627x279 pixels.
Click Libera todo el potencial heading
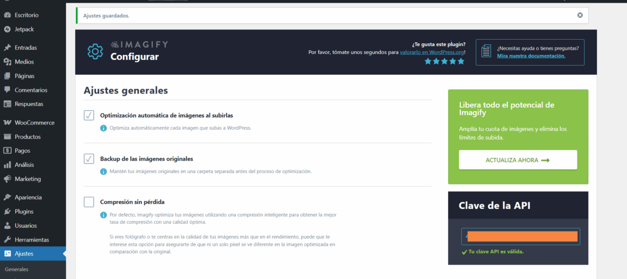(x=507, y=109)
